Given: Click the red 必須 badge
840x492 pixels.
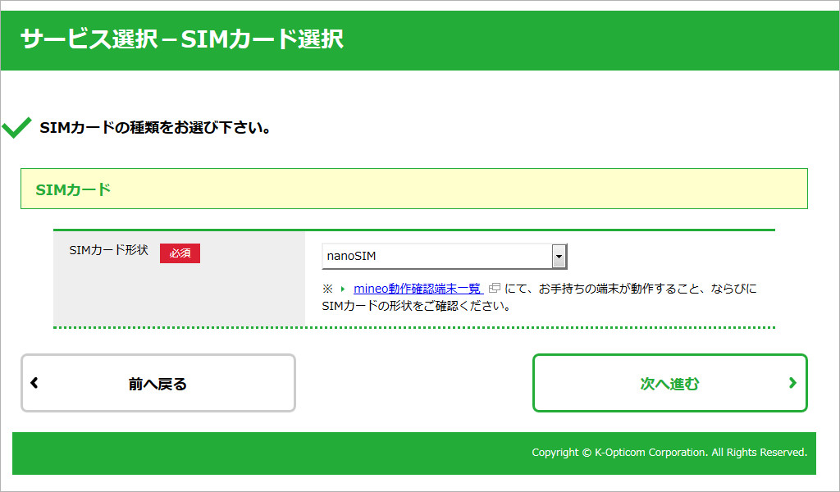Looking at the screenshot, I should 180,253.
